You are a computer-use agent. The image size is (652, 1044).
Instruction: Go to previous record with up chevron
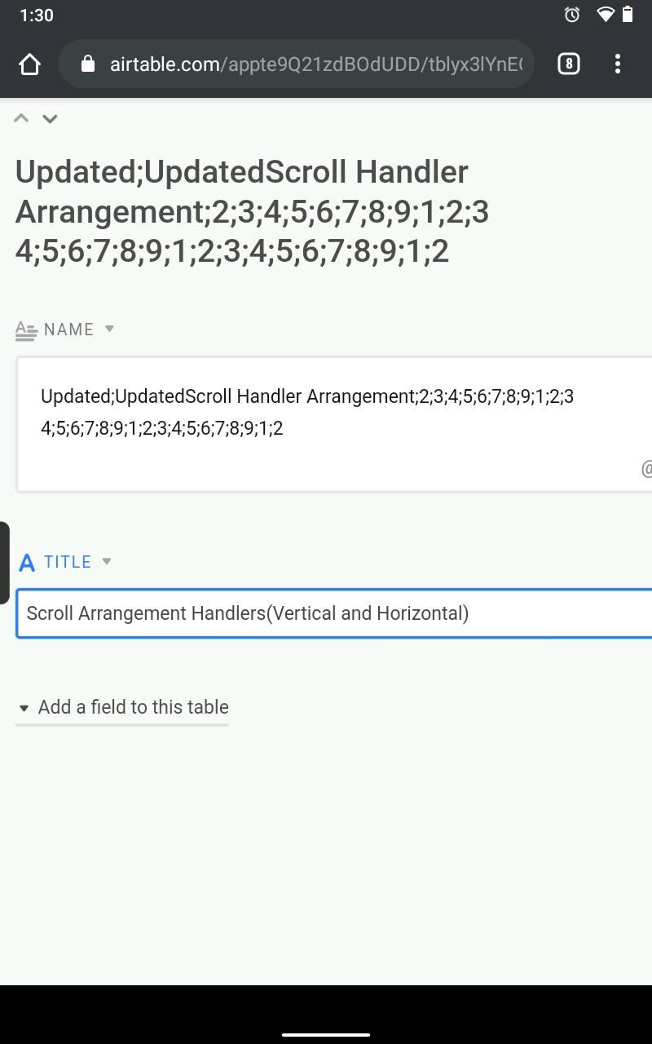22,119
